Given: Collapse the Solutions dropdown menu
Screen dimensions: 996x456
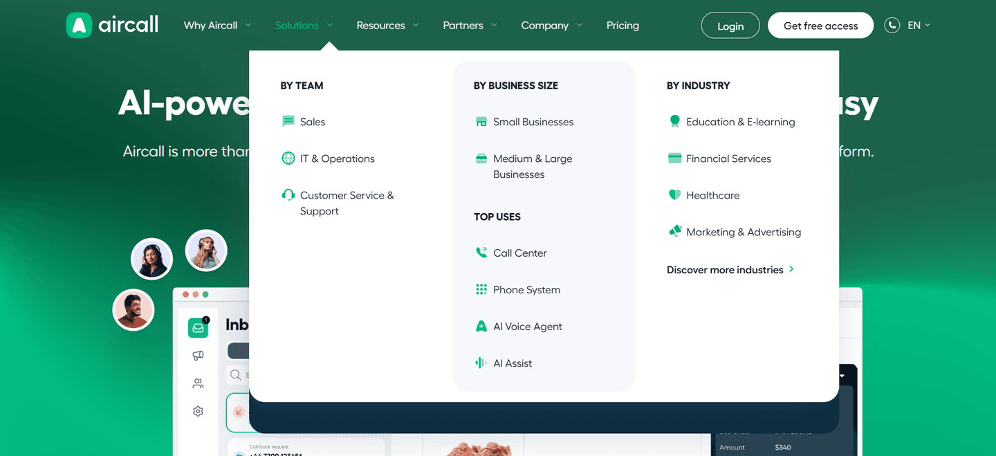Looking at the screenshot, I should (x=304, y=26).
